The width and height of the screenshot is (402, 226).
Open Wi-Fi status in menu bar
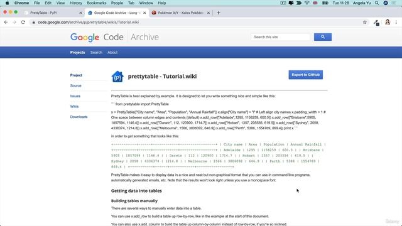(x=307, y=3)
